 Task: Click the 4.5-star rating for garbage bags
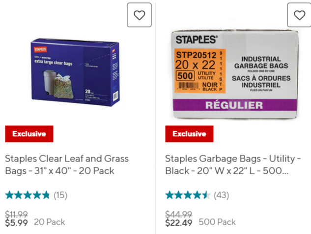pyautogui.click(x=188, y=195)
